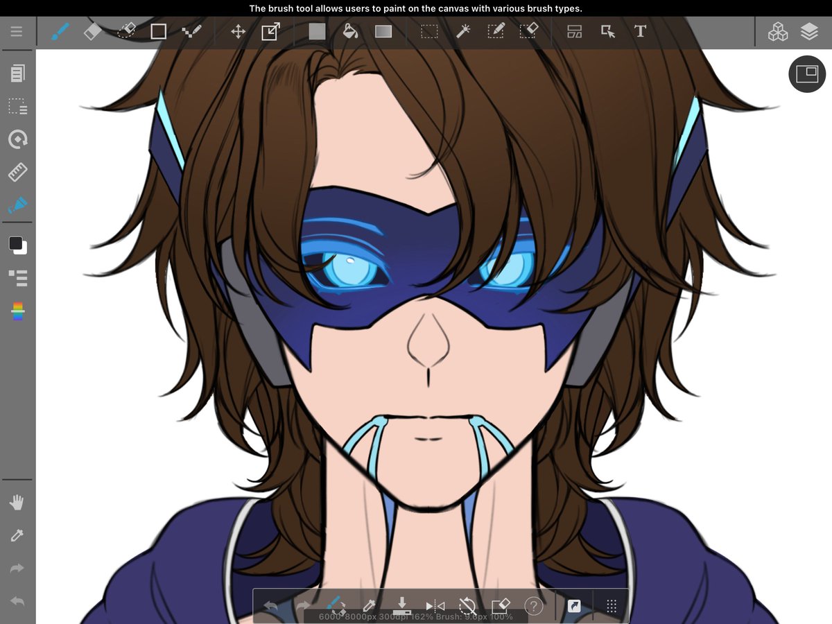Viewport: 832px width, 624px height.
Task: Select the Text tool
Action: [641, 32]
